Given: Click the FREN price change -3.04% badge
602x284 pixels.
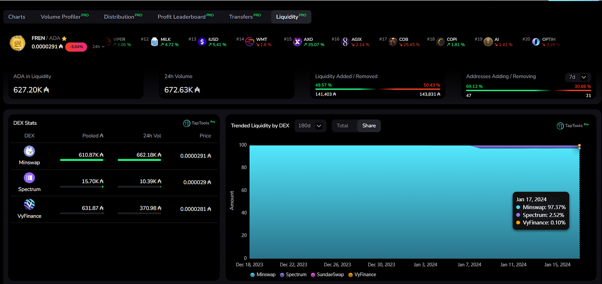Looking at the screenshot, I should tap(76, 47).
